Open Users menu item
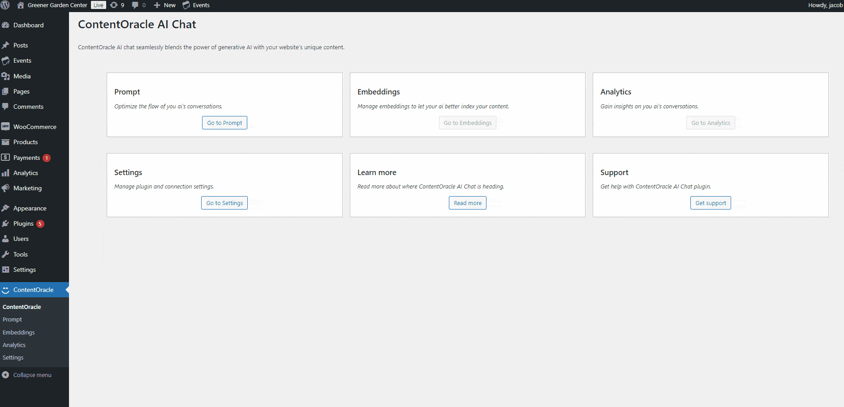 (x=34, y=239)
